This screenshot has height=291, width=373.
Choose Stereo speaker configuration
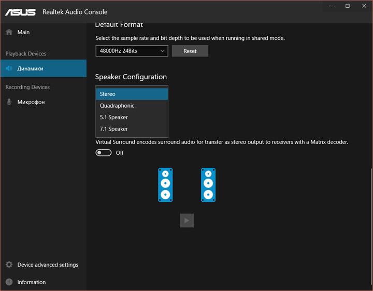pyautogui.click(x=132, y=94)
